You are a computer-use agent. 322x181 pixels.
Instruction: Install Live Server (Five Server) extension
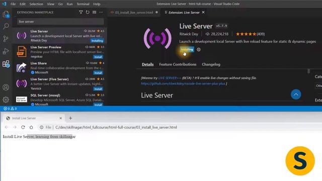click(x=98, y=89)
